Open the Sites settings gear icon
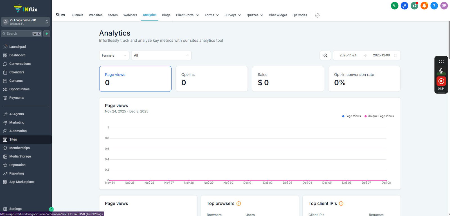Screen dimensions: 450x216 point(317,15)
